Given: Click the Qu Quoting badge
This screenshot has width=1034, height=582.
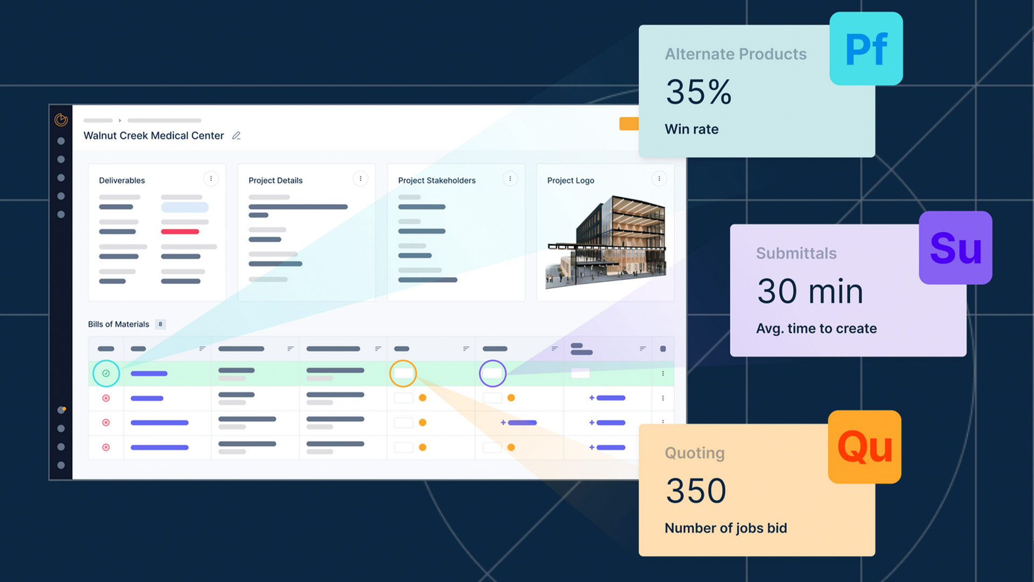Looking at the screenshot, I should [x=864, y=447].
